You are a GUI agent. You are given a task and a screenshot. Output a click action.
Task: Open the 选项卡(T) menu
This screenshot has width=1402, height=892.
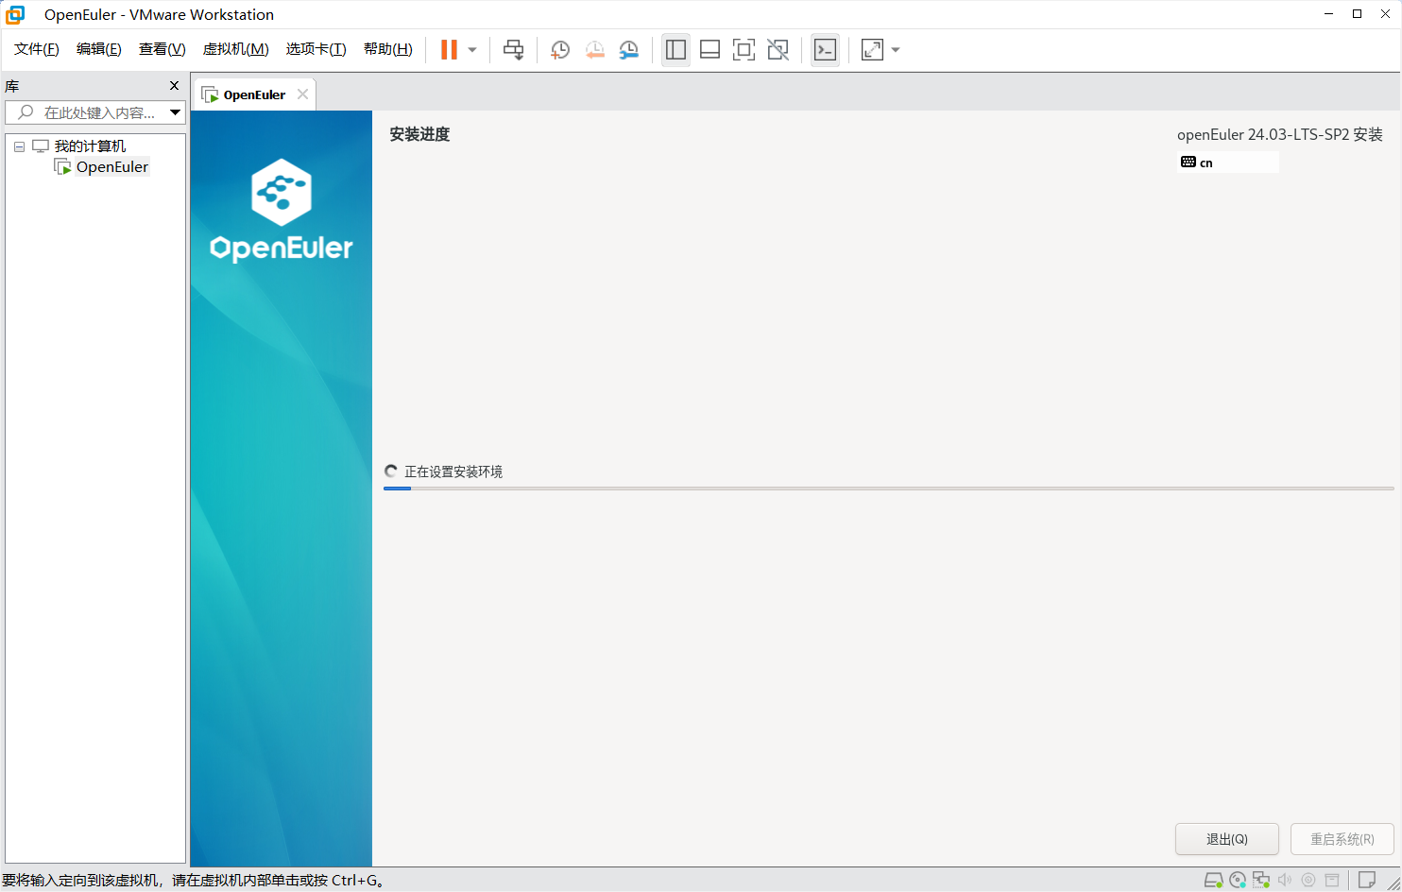point(316,49)
